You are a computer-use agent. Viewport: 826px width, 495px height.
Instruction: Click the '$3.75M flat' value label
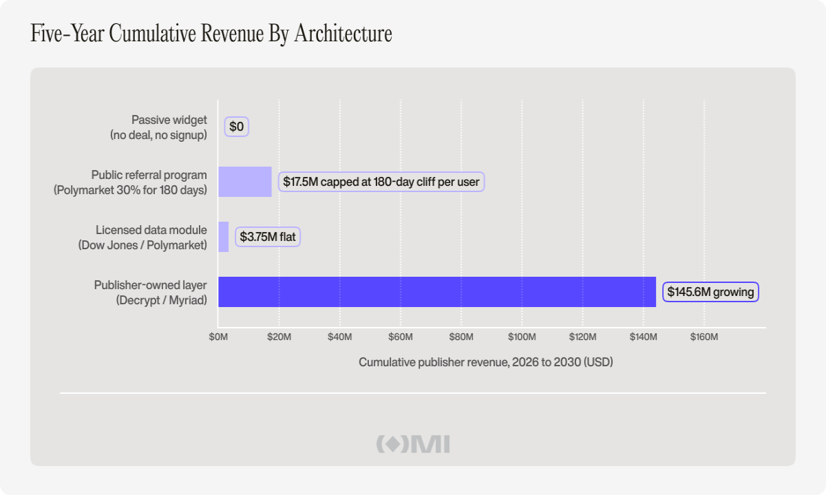pyautogui.click(x=268, y=237)
